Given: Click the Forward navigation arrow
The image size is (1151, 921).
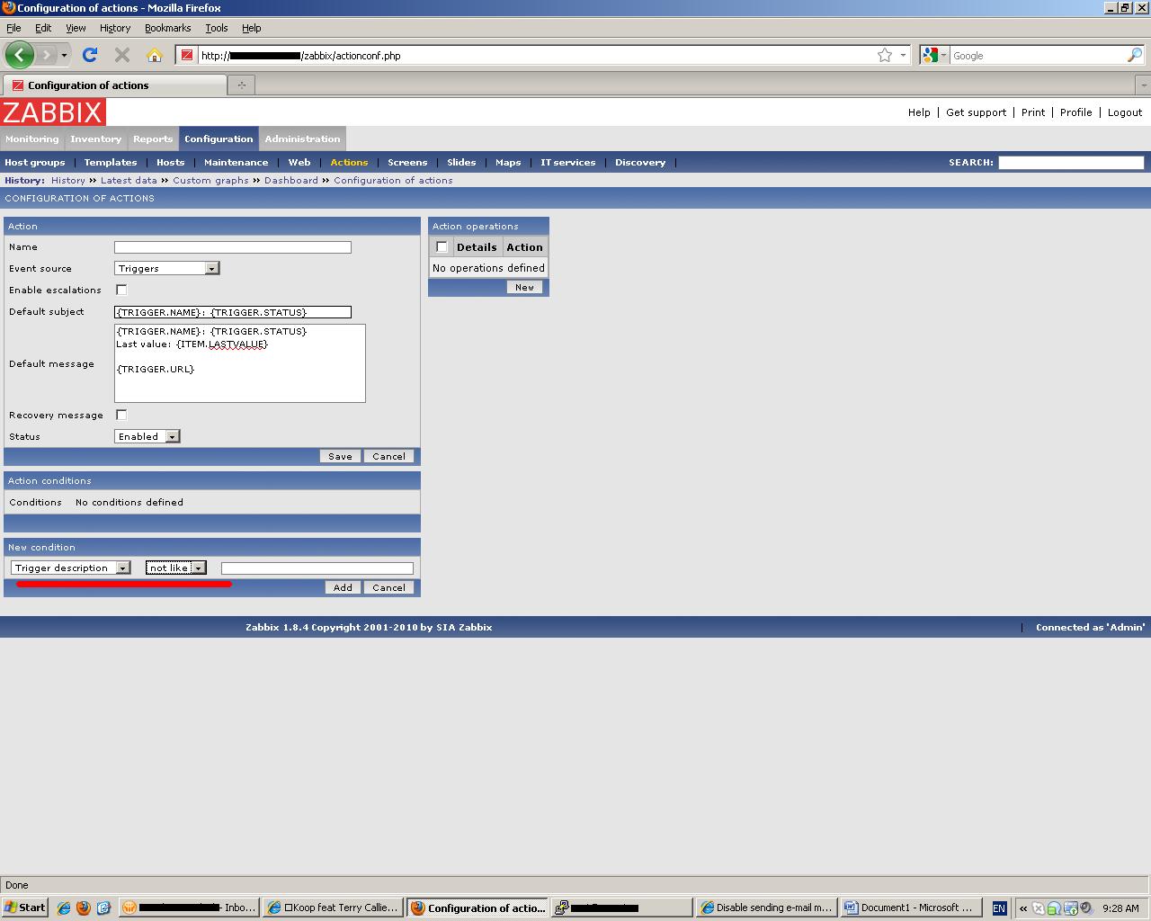Looking at the screenshot, I should click(x=46, y=55).
